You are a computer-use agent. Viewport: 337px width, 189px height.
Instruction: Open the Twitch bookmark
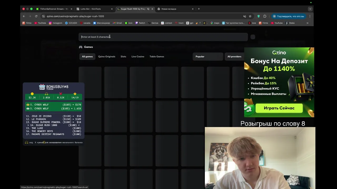tap(140, 23)
